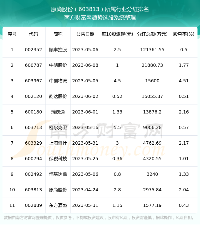This screenshot has height=230, width=200.
Task: Click the 中创物流 name cell
Action: point(58,81)
